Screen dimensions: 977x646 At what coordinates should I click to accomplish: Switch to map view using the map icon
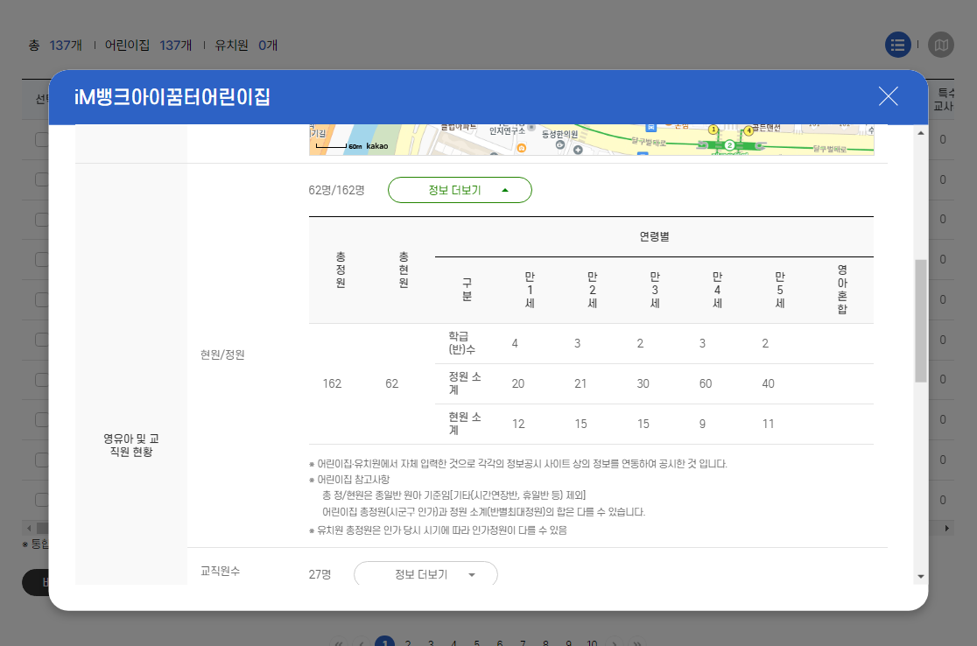coord(941,45)
